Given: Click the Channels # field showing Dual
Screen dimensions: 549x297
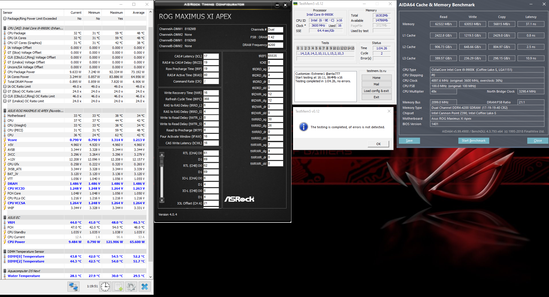Looking at the screenshot, I should coord(275,29).
